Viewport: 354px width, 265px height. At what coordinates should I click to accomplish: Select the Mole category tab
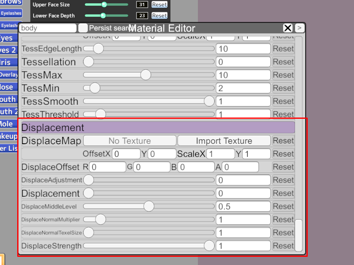pos(8,124)
